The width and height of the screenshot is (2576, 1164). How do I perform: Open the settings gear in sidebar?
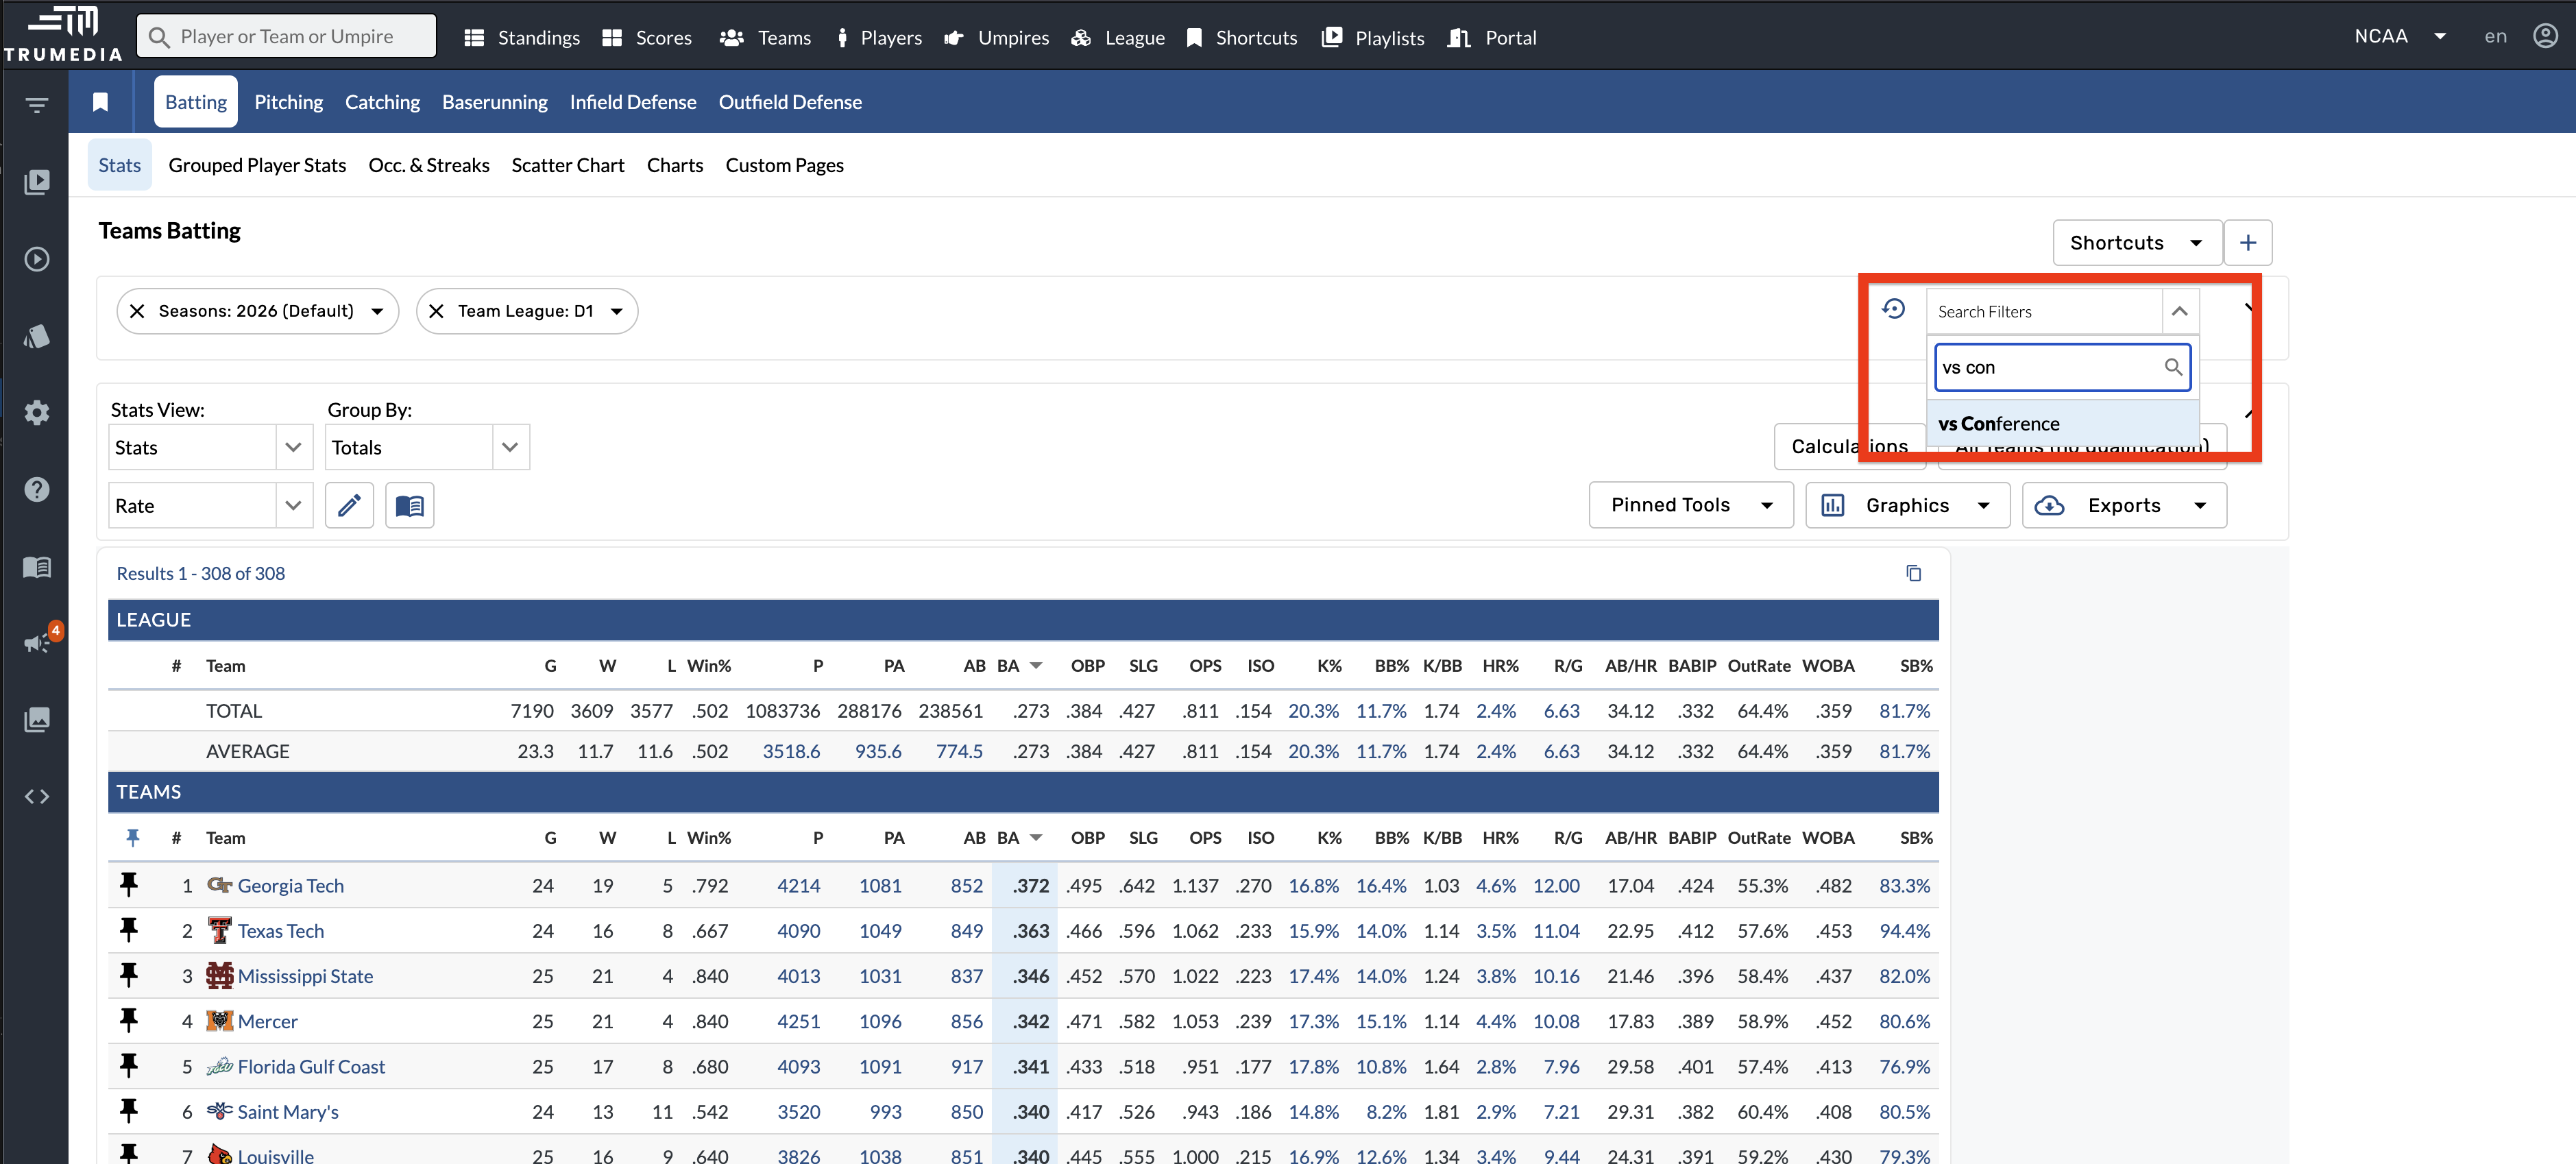pos(37,412)
